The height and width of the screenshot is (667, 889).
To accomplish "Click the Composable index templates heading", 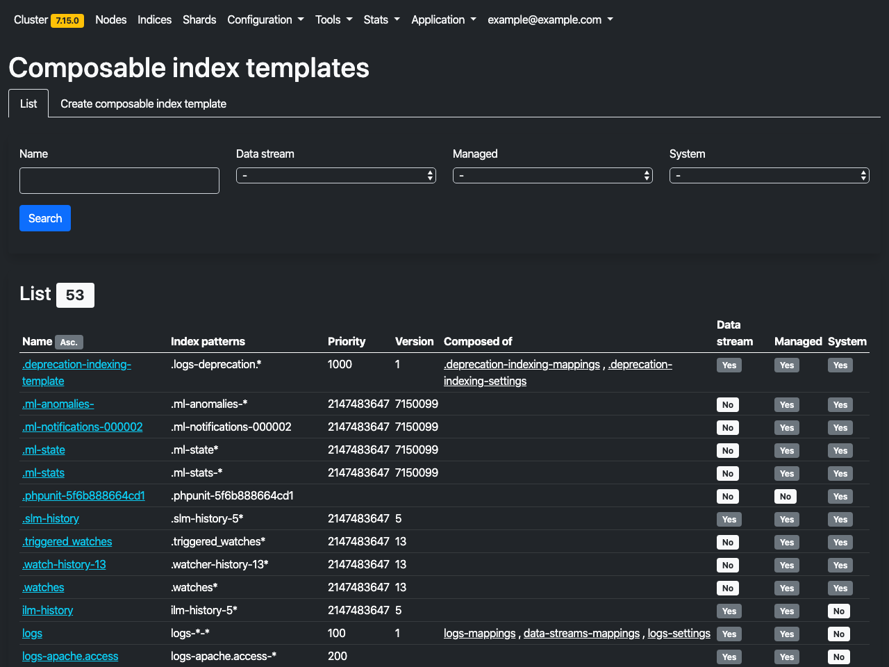I will [x=189, y=67].
